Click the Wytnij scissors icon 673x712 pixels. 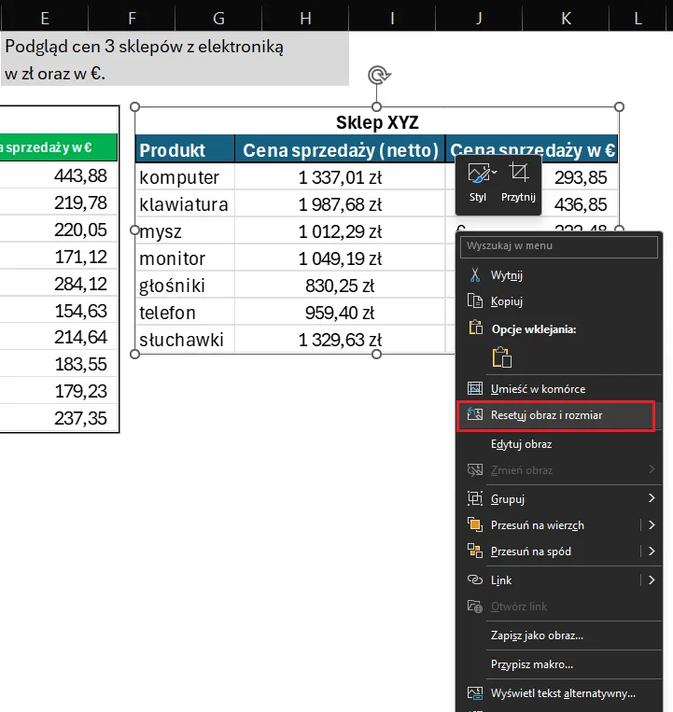(475, 275)
